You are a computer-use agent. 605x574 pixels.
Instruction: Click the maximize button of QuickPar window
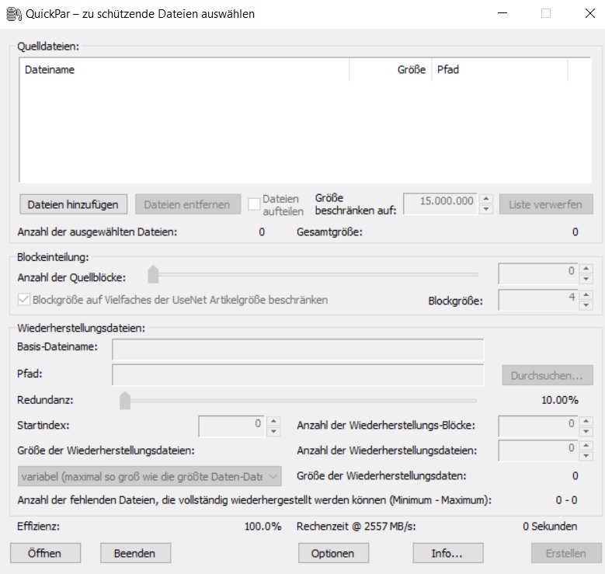[x=545, y=13]
